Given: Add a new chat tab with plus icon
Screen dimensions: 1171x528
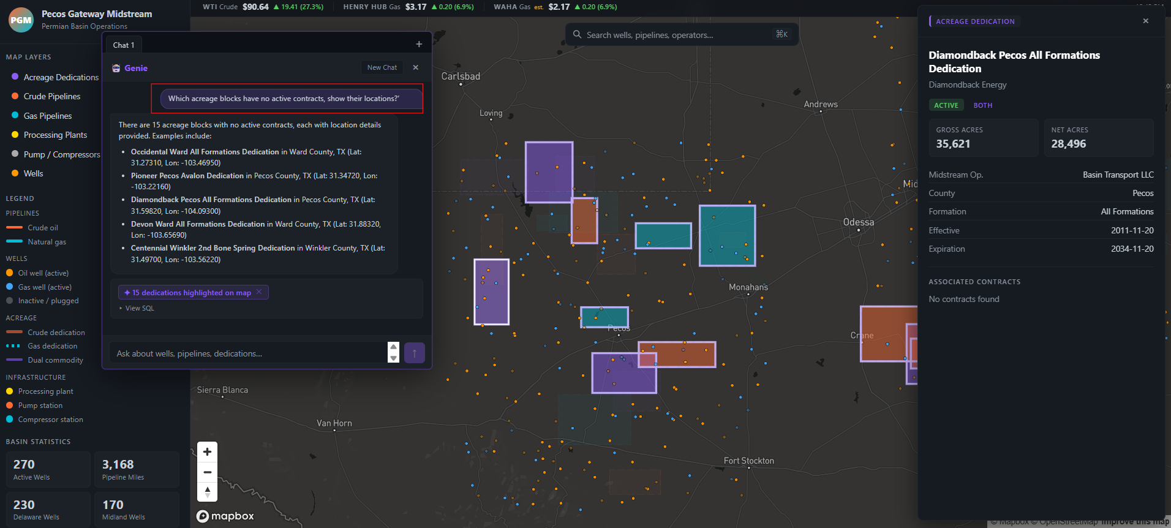Looking at the screenshot, I should point(419,44).
